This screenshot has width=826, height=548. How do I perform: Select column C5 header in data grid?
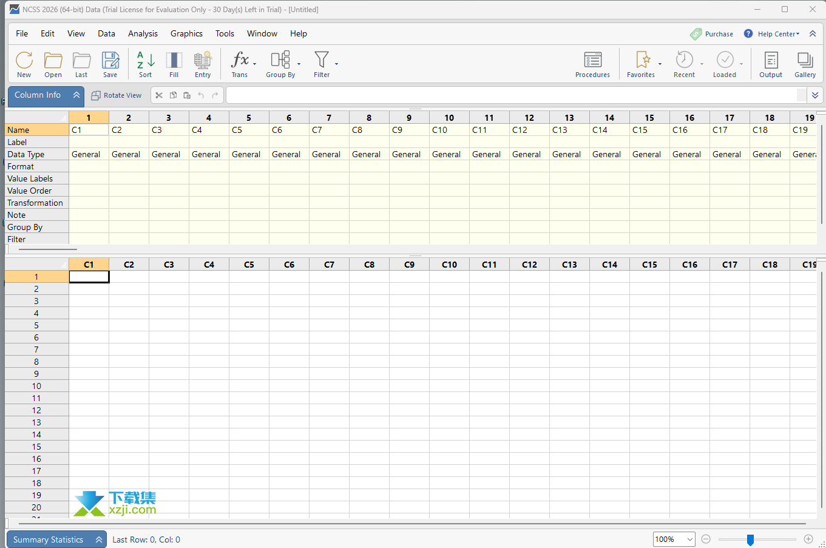tap(249, 265)
